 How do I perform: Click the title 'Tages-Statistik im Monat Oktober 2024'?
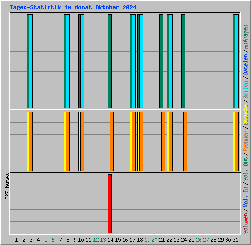coord(73,7)
